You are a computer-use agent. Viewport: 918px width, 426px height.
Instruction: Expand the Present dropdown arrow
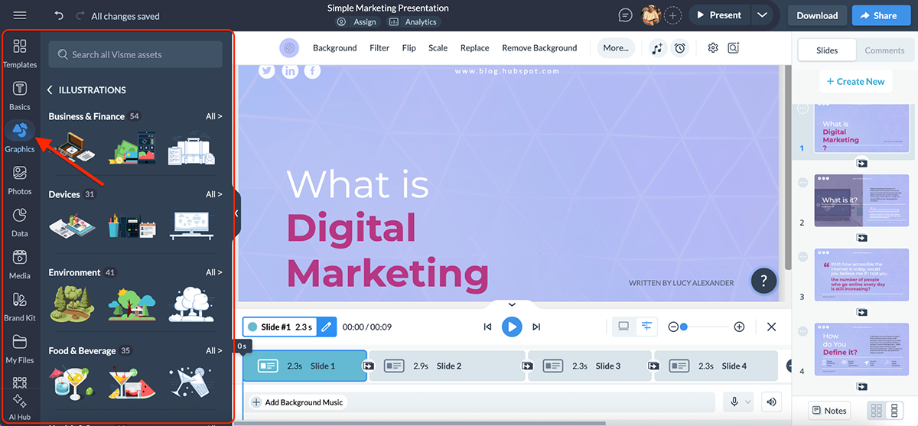pos(761,15)
